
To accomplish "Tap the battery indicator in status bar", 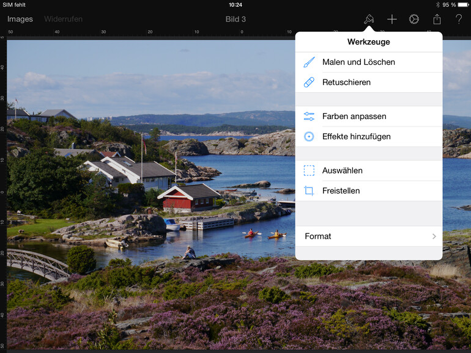I will (x=464, y=5).
